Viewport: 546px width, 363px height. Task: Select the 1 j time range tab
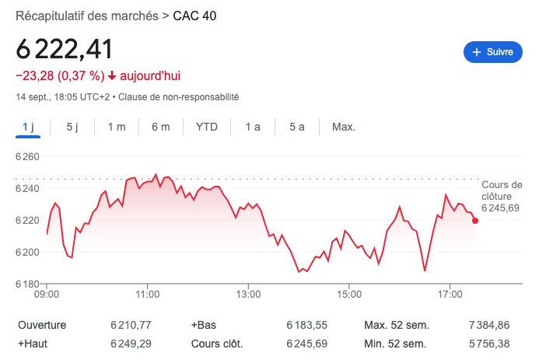click(29, 127)
